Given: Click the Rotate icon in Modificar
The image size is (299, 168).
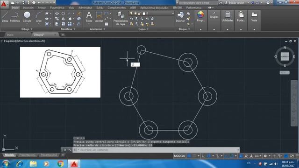Looking at the screenshot, I should pos(63,14).
